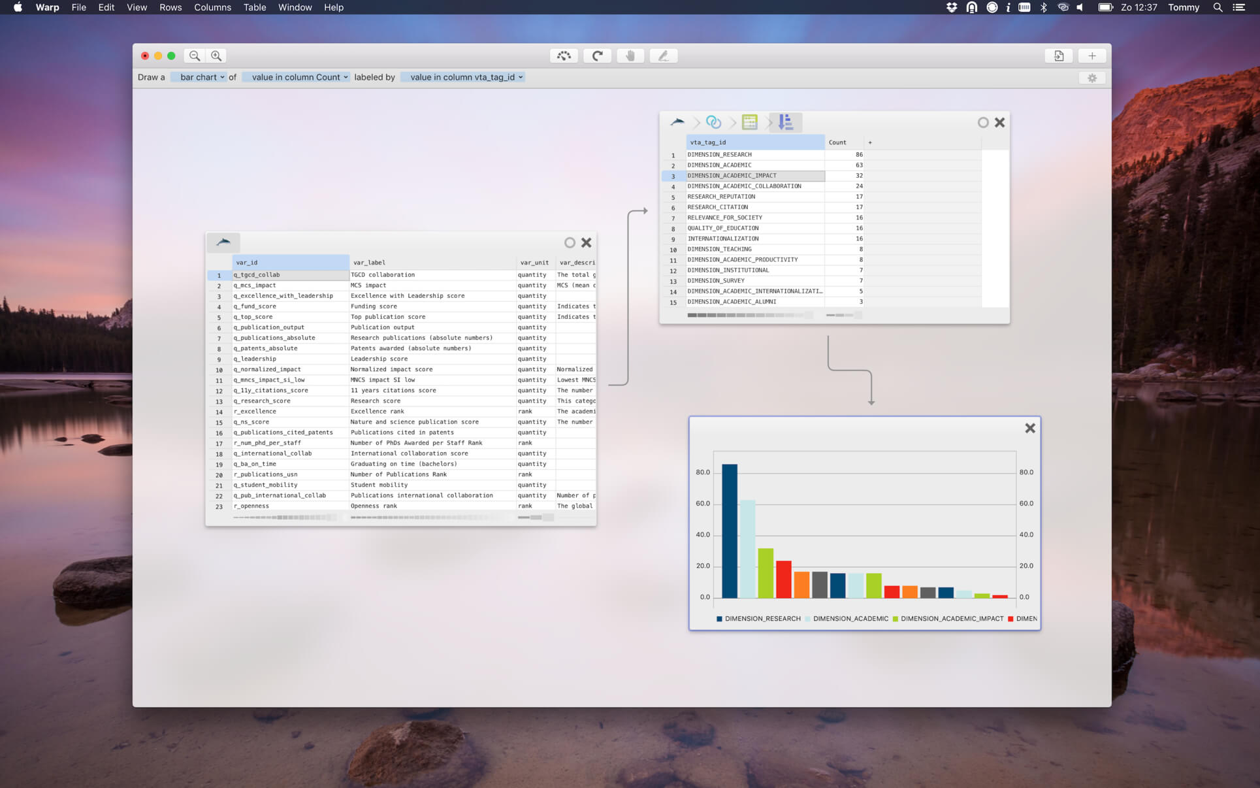1260x788 pixels.
Task: Select the pencil edit tool
Action: point(664,56)
